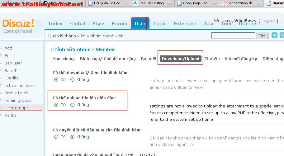Open Ban IP in sidebar

(11, 70)
